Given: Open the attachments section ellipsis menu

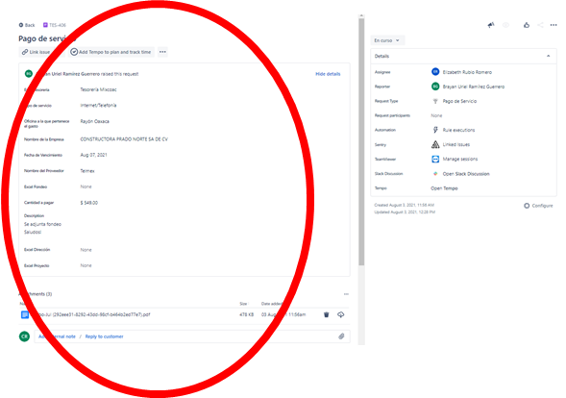Looking at the screenshot, I should (346, 294).
